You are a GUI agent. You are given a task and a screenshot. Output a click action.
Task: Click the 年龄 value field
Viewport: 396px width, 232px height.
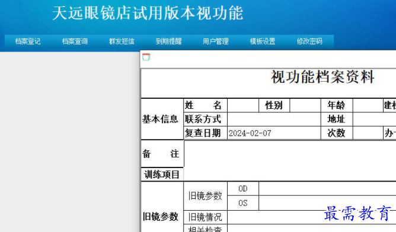pos(368,105)
